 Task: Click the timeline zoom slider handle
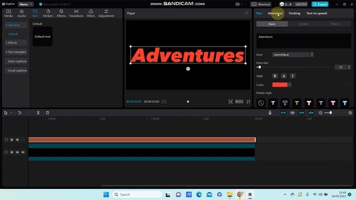coord(331,113)
